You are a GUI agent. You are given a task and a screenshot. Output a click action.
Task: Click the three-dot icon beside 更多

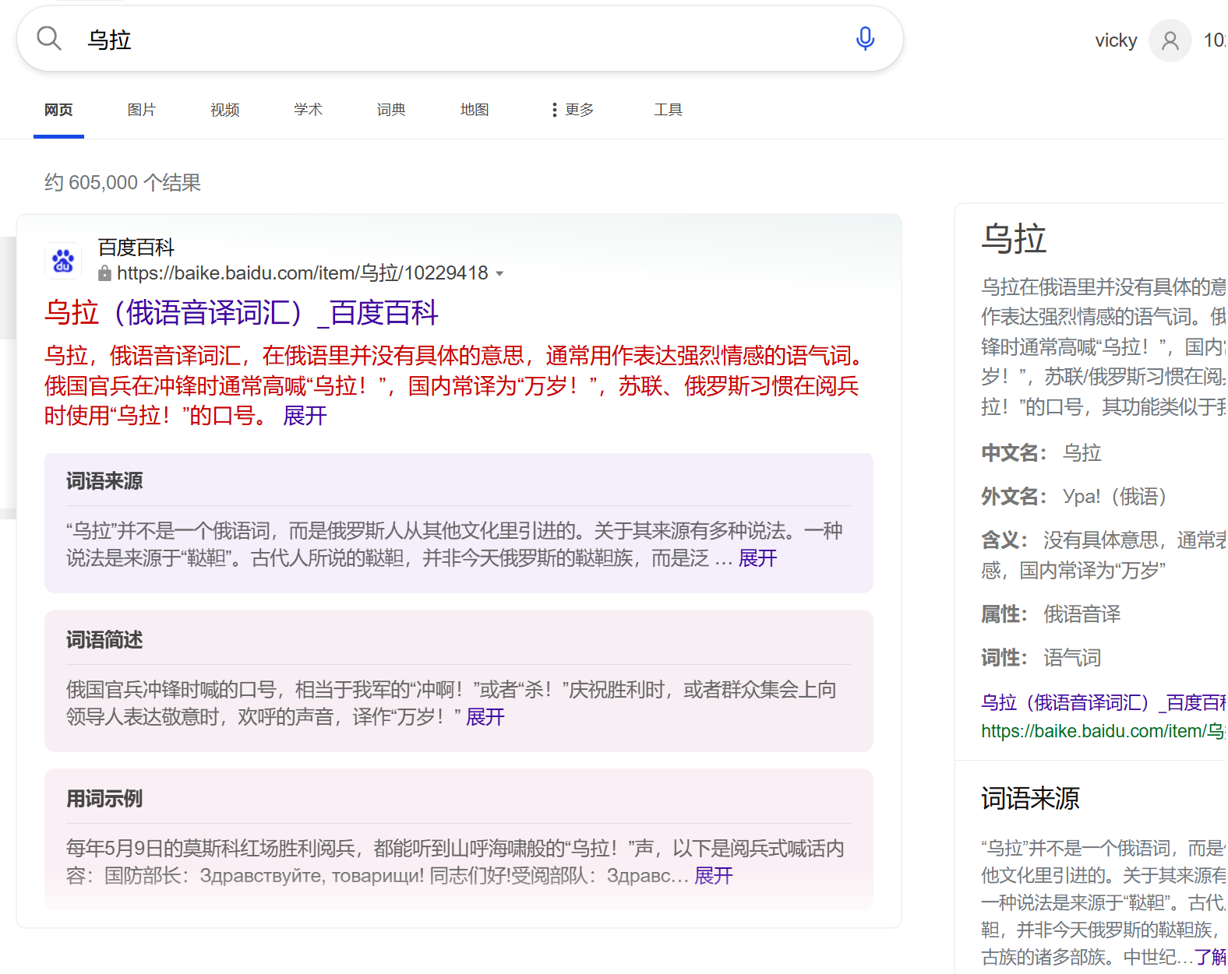tap(554, 110)
